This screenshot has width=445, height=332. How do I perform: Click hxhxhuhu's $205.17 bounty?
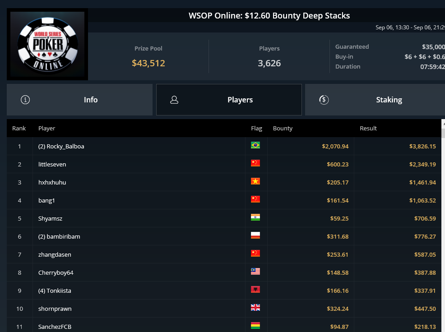click(338, 182)
